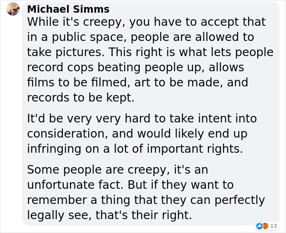Click the orange angry reaction icon
Screen dimensions: 286x233
click(x=265, y=226)
